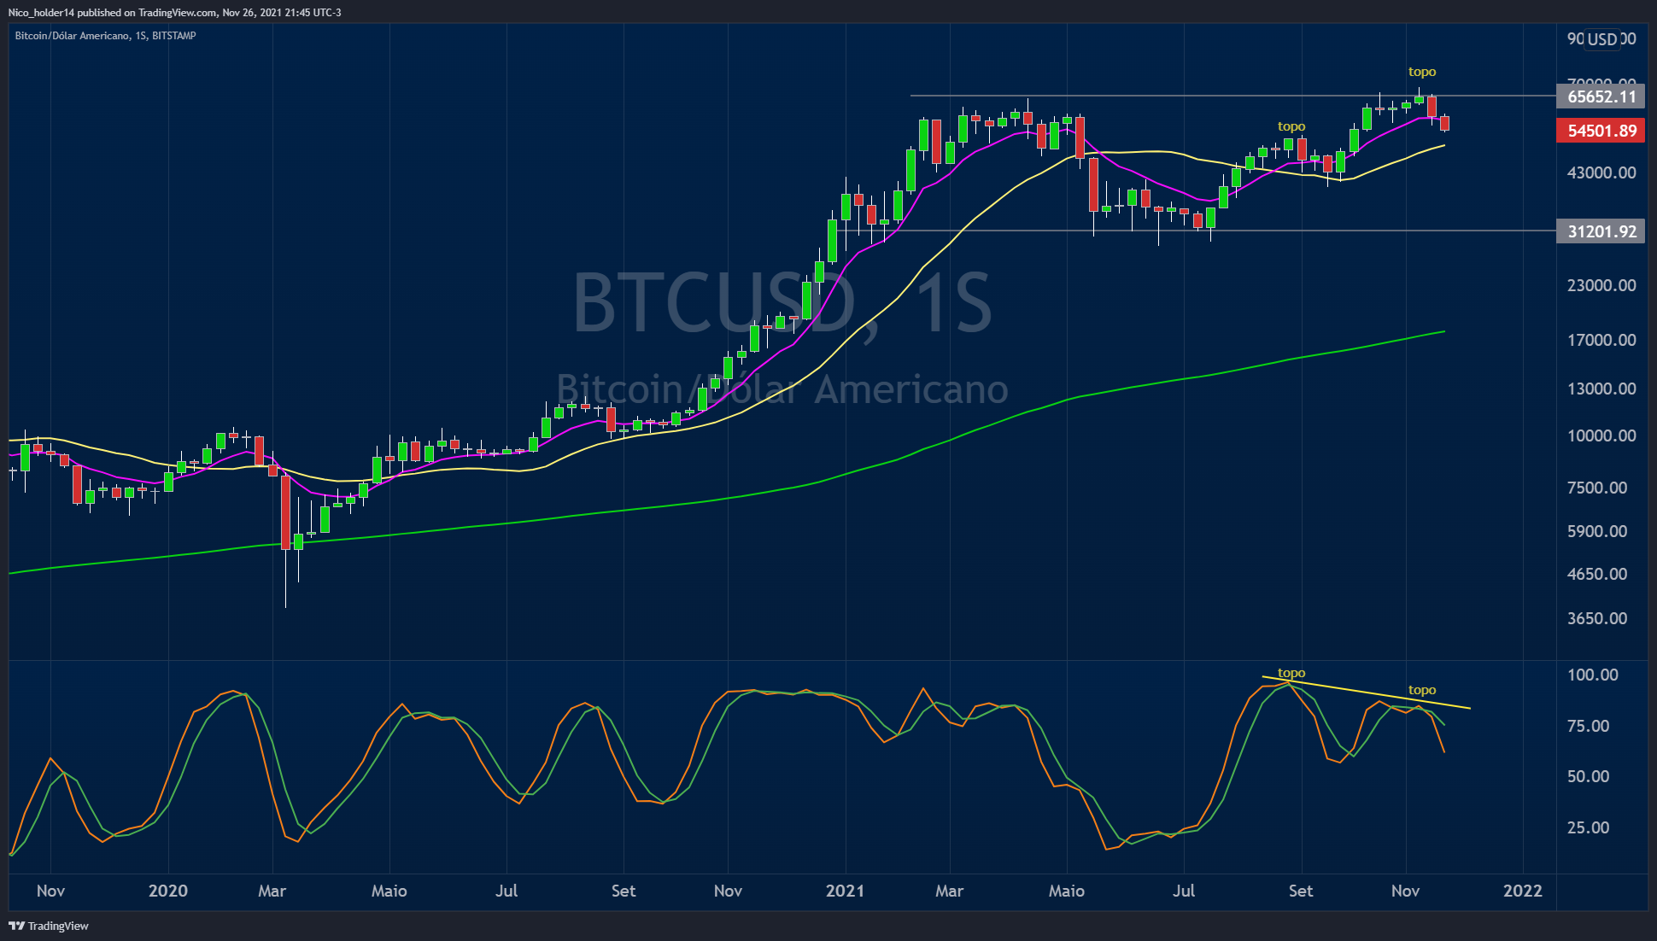Click the 43000.00 price axis value
The height and width of the screenshot is (941, 1657).
[x=1601, y=172]
